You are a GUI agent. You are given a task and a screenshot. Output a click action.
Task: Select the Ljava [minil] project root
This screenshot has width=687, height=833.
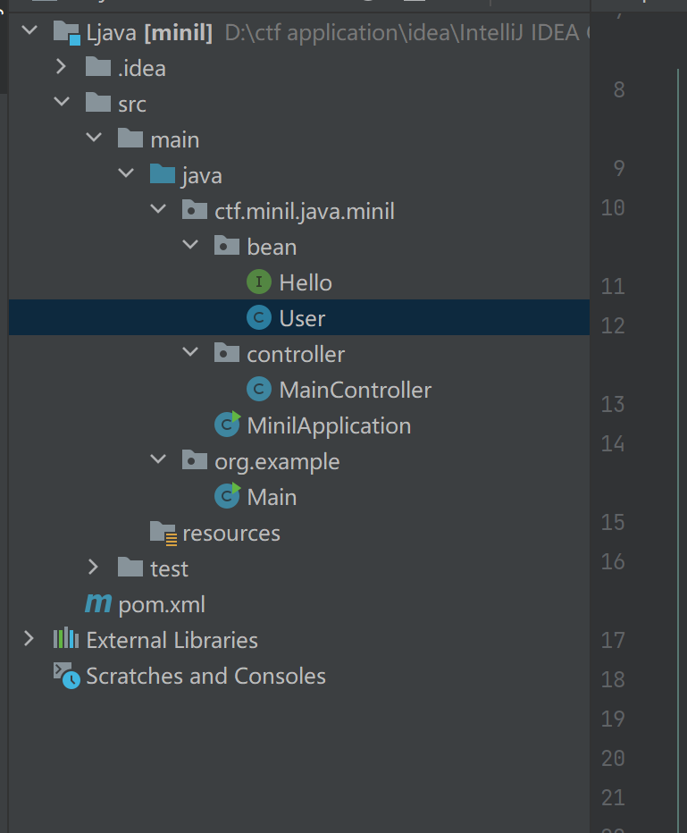click(x=148, y=34)
